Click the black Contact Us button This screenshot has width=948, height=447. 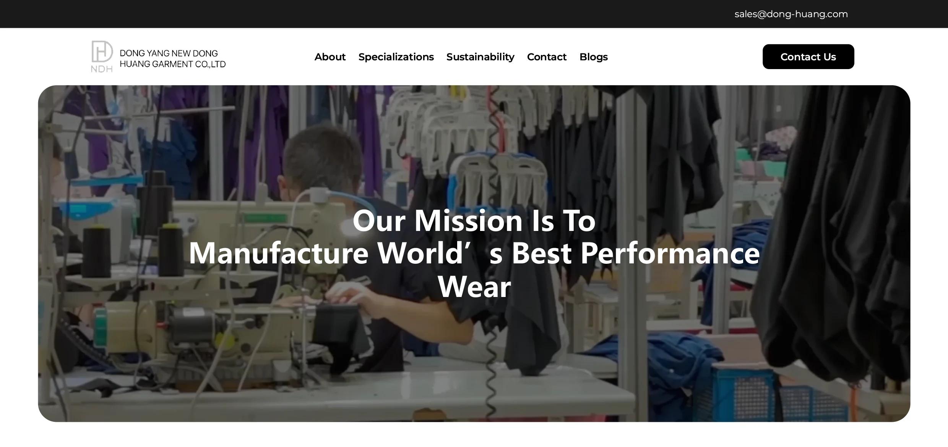(x=808, y=56)
